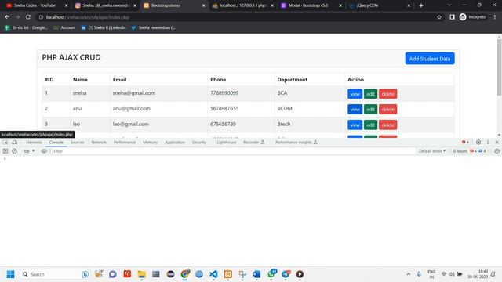This screenshot has height=282, width=502.
Task: Open the Memory tab in DevTools
Action: (x=150, y=143)
